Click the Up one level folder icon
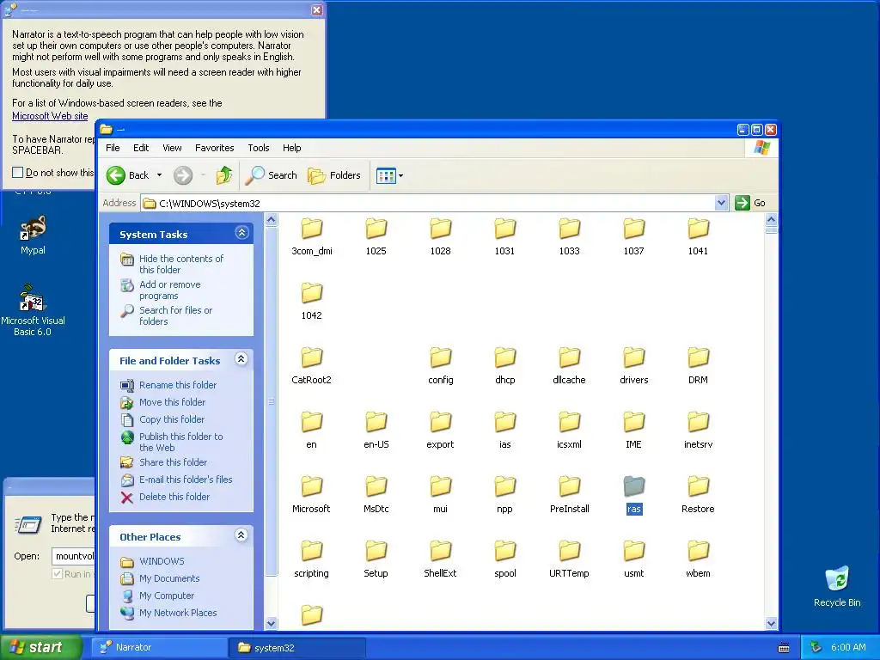Image resolution: width=880 pixels, height=660 pixels. (224, 175)
